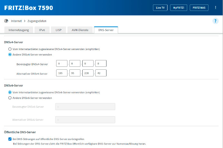This screenshot has height=148, width=223.
Task: Open the three-dot overflow menu in the header
Action: click(x=216, y=8)
